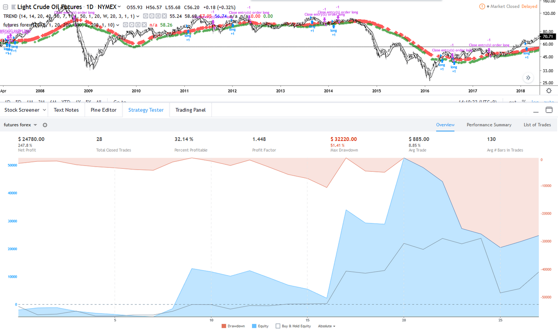Remove futures forex strategy with X icon
Viewport: 558px width, 330px height.
pos(143,25)
